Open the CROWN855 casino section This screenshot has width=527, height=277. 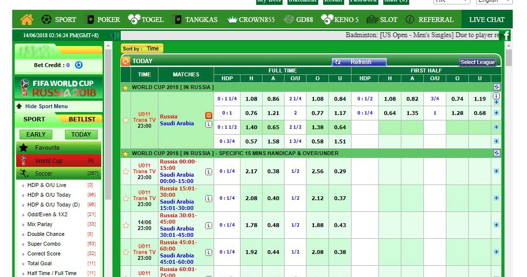[x=251, y=20]
